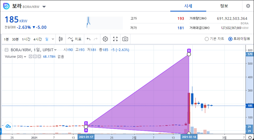The image size is (254, 140).
Task: Select the 일 daily interval
Action: click(x=47, y=39)
